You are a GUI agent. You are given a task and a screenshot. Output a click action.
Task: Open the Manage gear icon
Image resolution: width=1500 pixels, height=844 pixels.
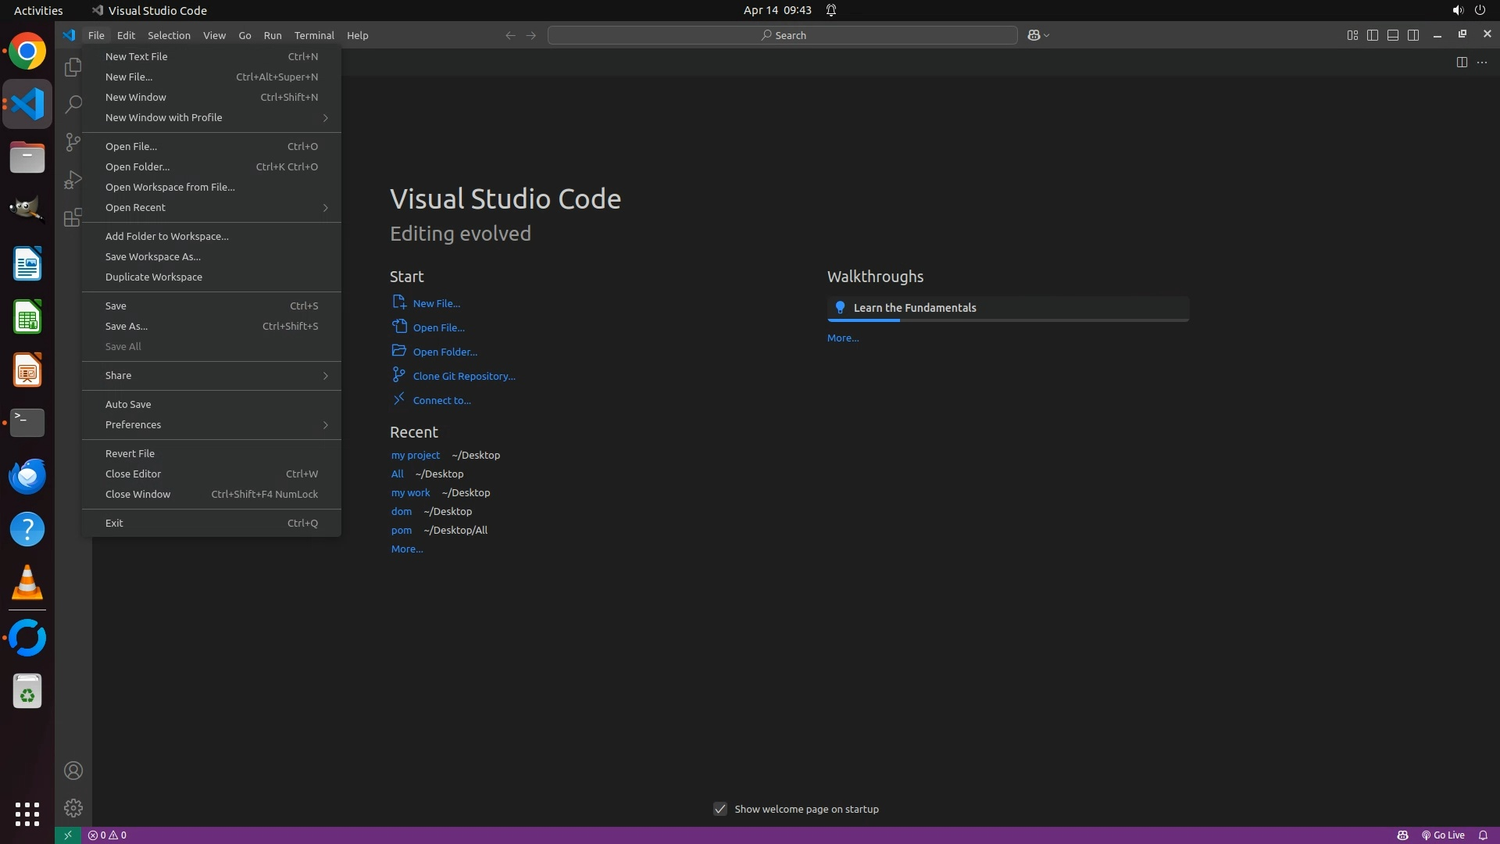tap(73, 807)
